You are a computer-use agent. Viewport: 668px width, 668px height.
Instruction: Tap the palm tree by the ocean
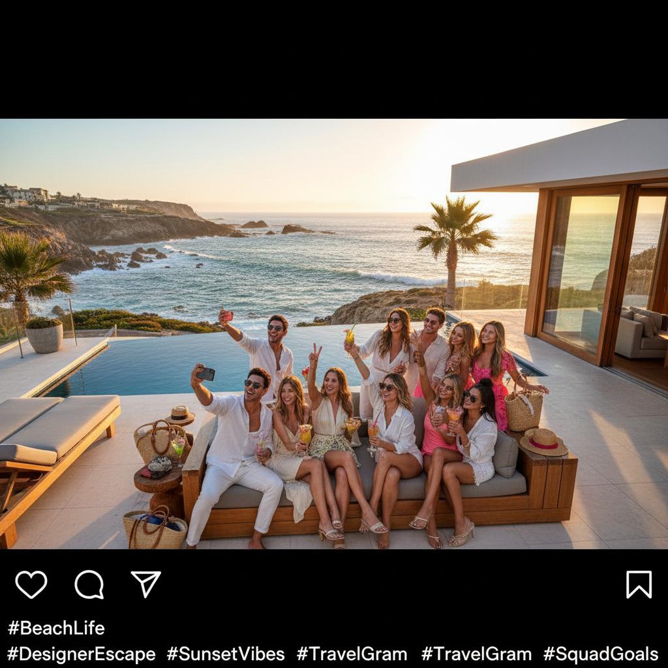(454, 250)
